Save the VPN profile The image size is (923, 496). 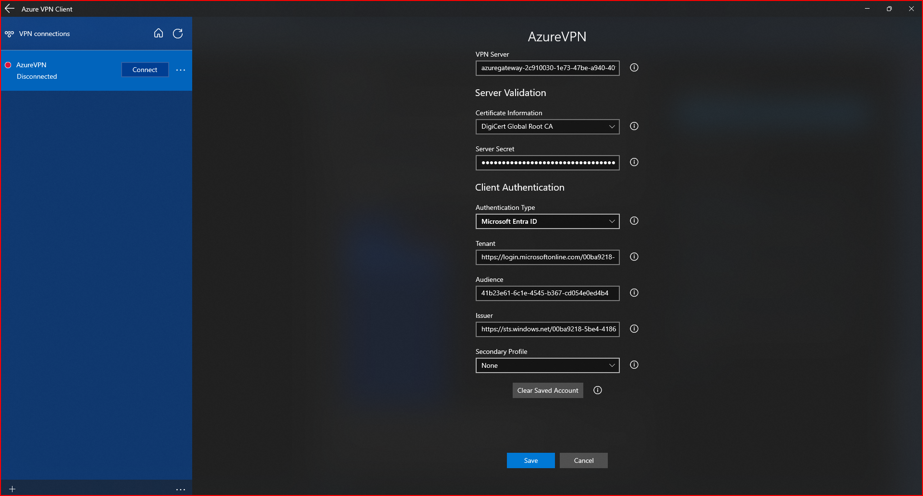pyautogui.click(x=530, y=460)
